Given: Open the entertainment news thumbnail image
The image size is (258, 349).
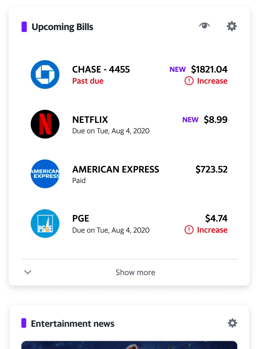Looking at the screenshot, I should click(x=129, y=345).
